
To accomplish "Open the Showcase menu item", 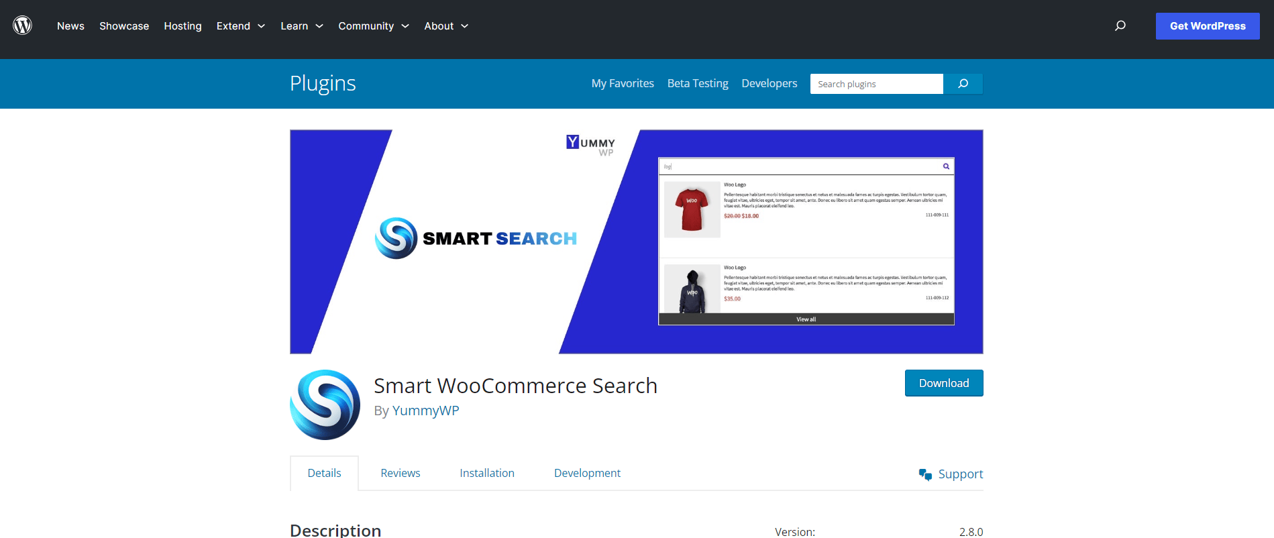I will tap(124, 26).
